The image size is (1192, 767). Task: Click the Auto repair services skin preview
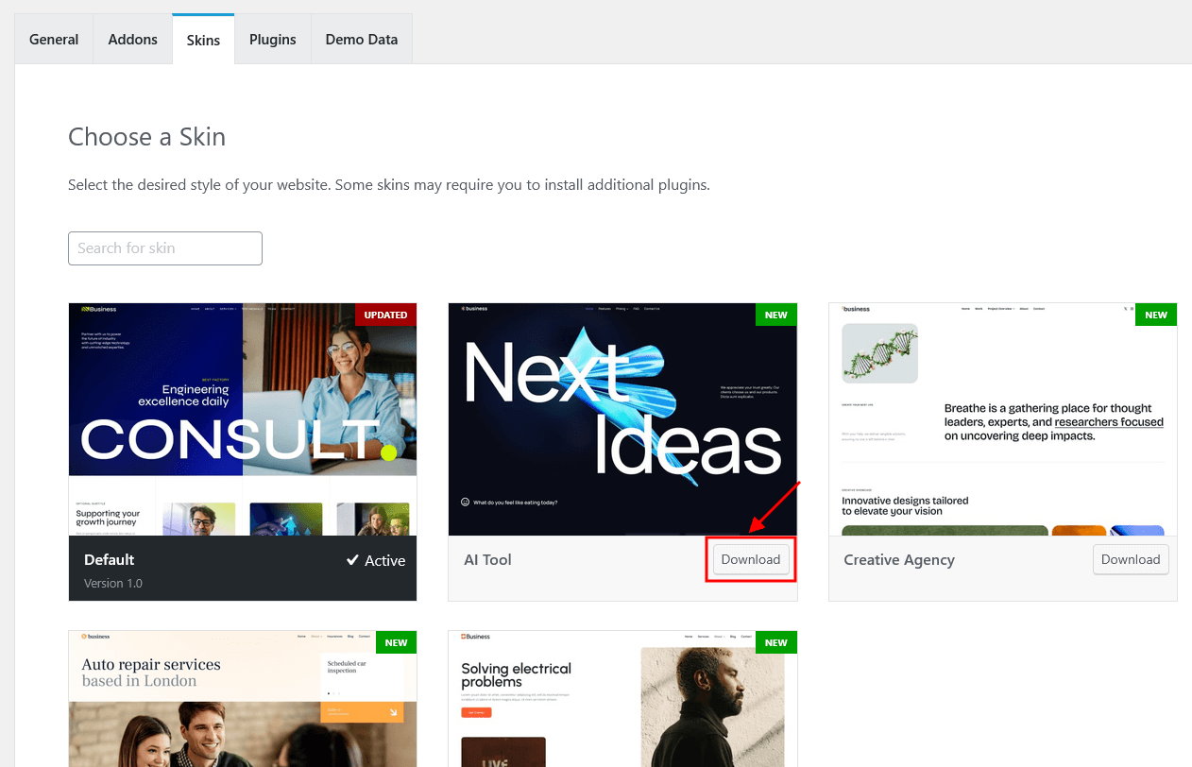242,699
